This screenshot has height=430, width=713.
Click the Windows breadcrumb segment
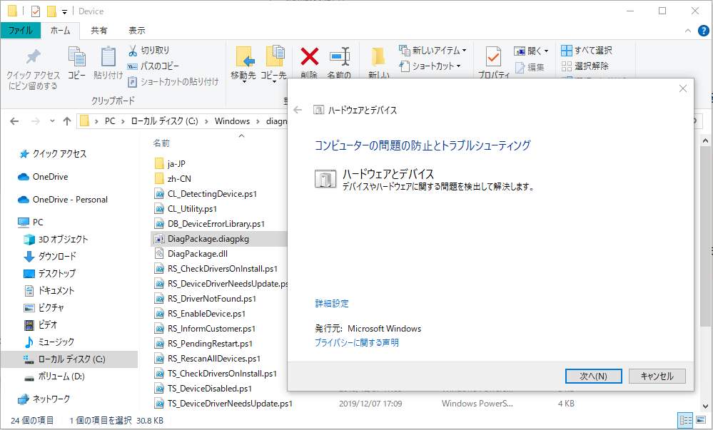coord(233,121)
